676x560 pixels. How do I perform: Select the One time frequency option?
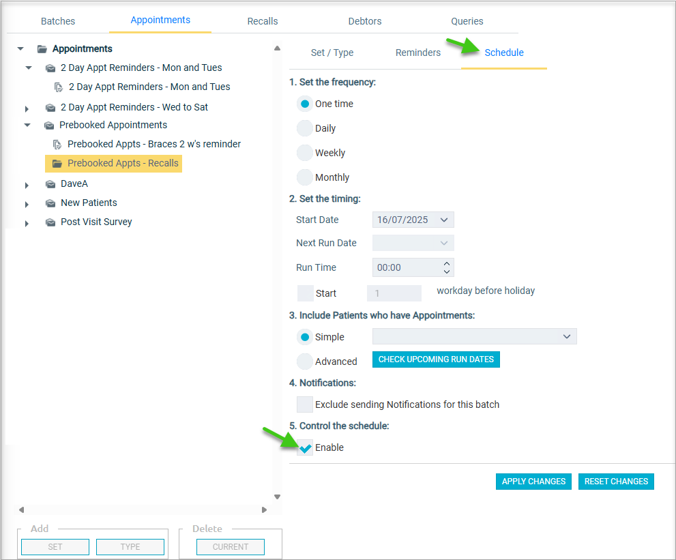pyautogui.click(x=305, y=104)
